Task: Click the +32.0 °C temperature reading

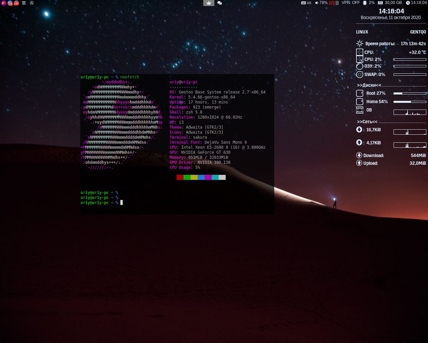Action: click(x=417, y=52)
